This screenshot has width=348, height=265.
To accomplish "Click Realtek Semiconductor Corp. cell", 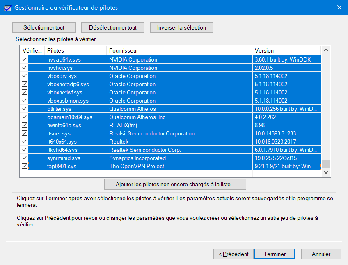I will [180, 150].
